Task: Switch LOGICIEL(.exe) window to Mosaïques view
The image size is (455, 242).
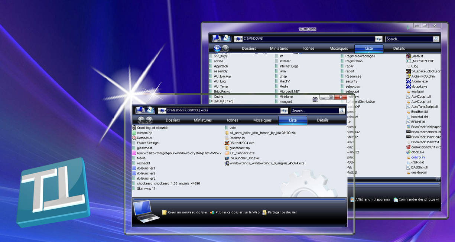Action: [x=263, y=120]
